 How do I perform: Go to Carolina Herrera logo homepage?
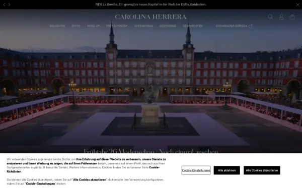tap(151, 17)
